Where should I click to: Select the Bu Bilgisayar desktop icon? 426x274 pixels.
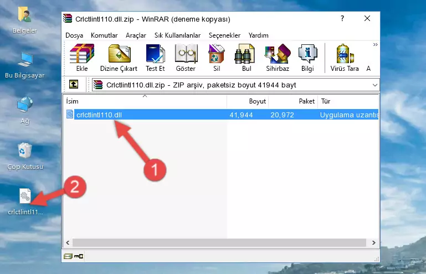click(25, 65)
